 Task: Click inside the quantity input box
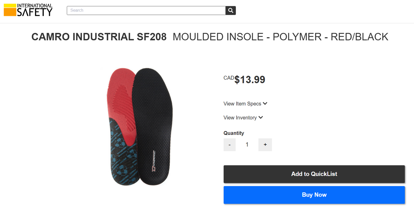[247, 145]
